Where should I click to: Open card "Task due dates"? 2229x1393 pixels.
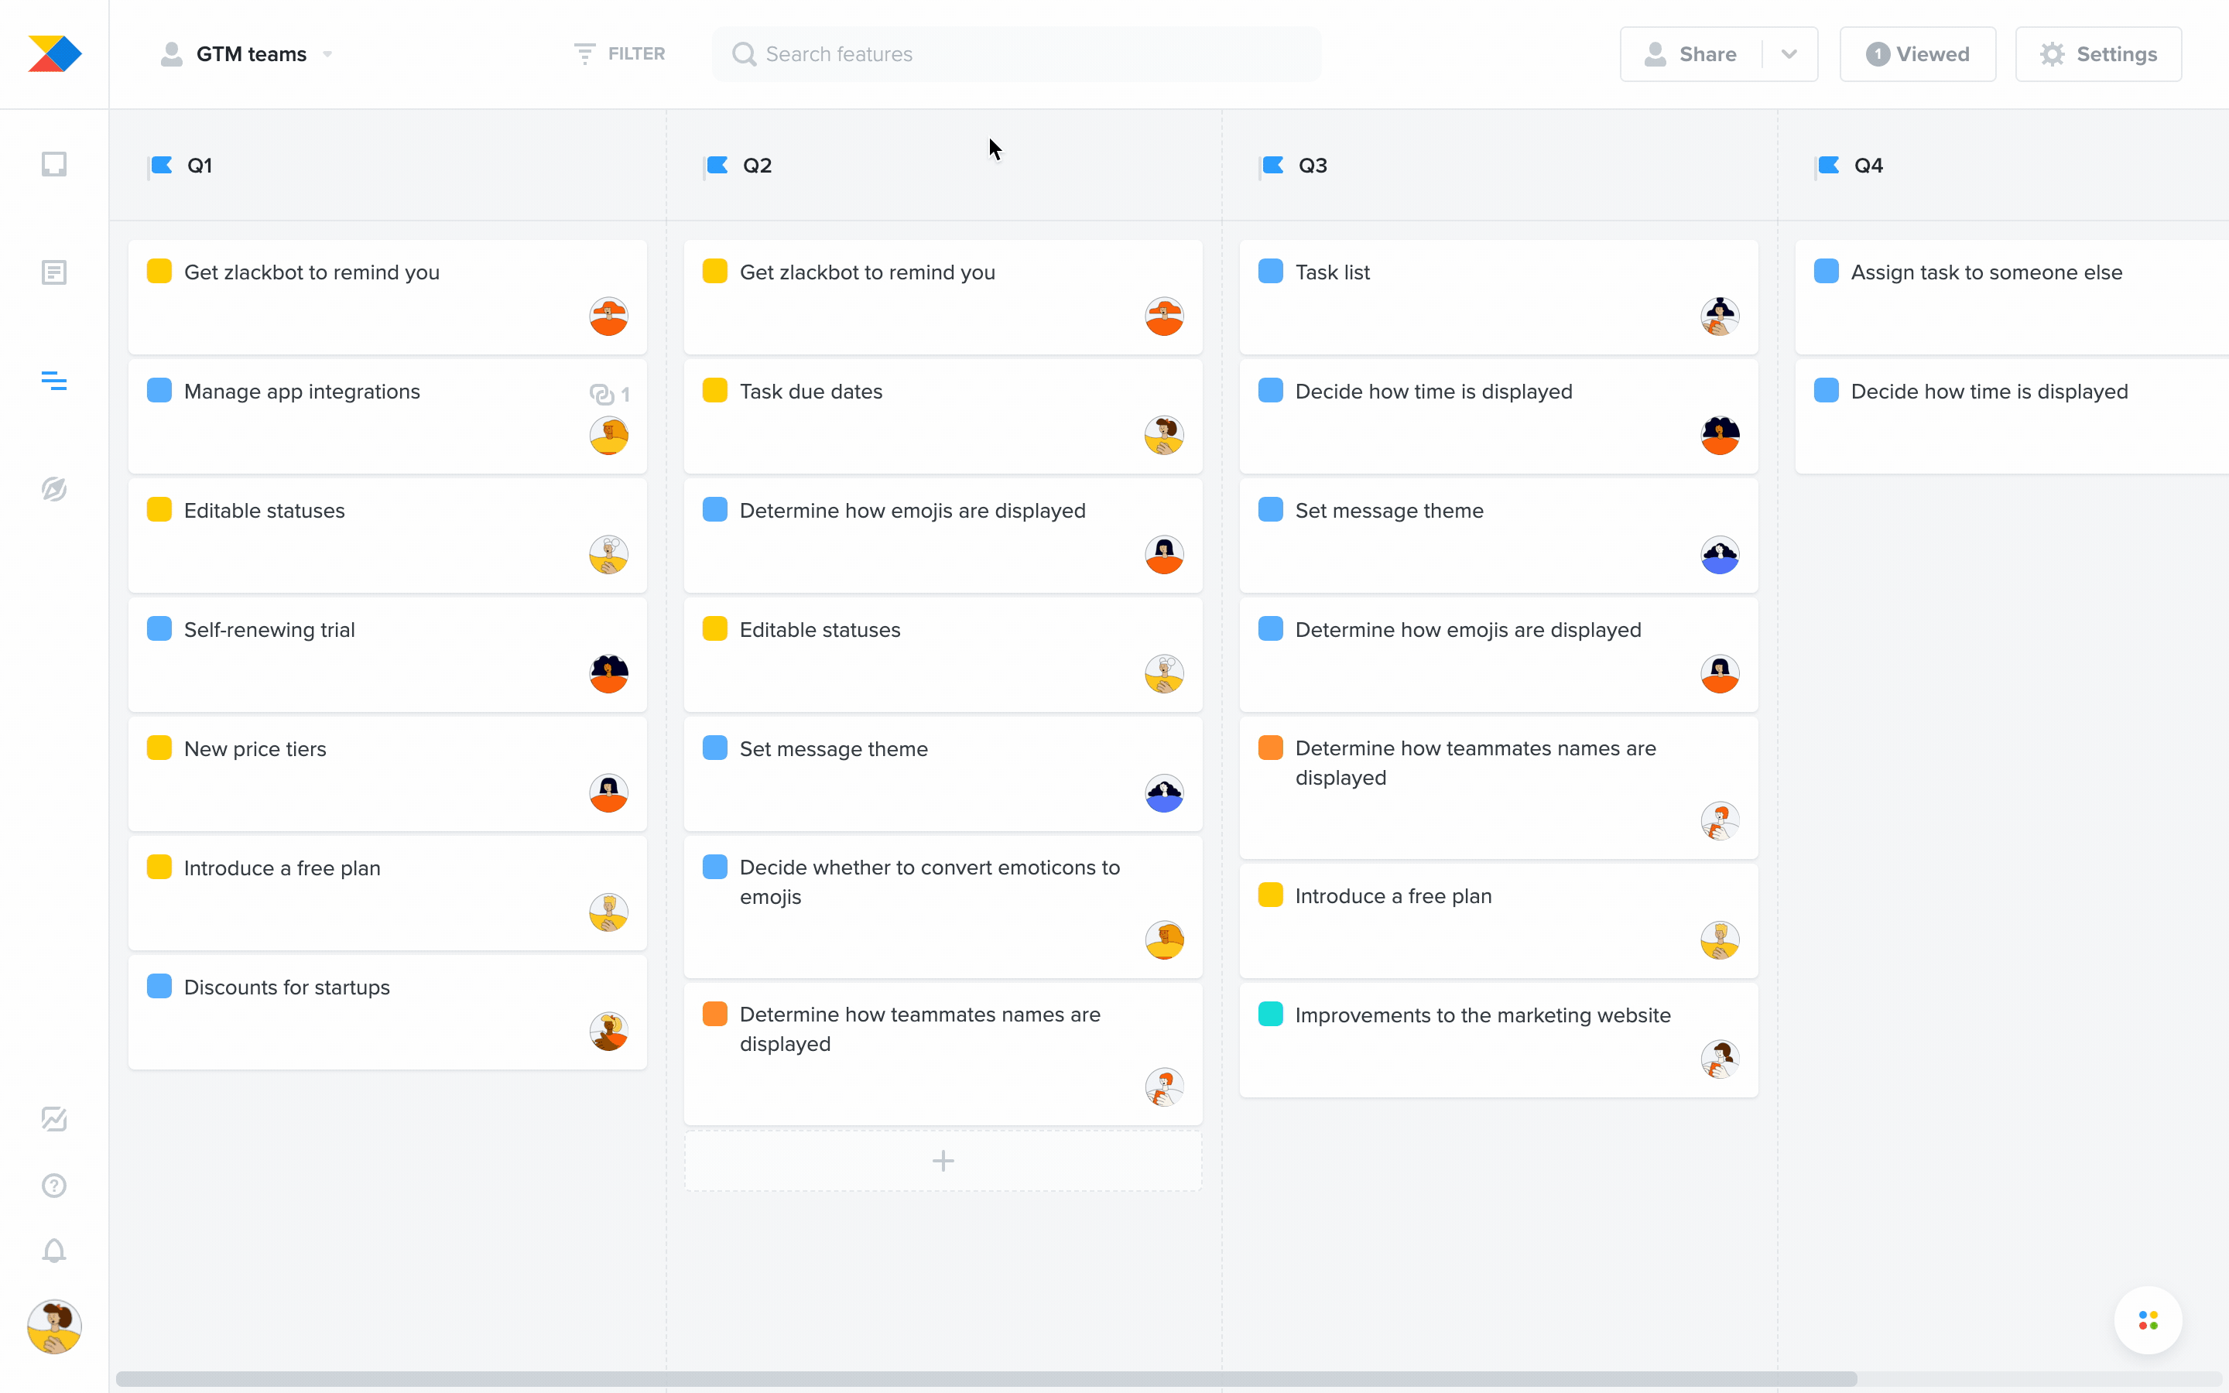coord(943,416)
